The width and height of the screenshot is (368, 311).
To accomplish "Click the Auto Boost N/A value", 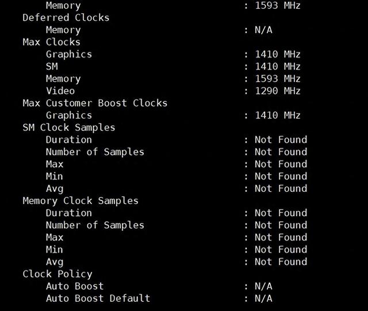I will coord(263,286).
